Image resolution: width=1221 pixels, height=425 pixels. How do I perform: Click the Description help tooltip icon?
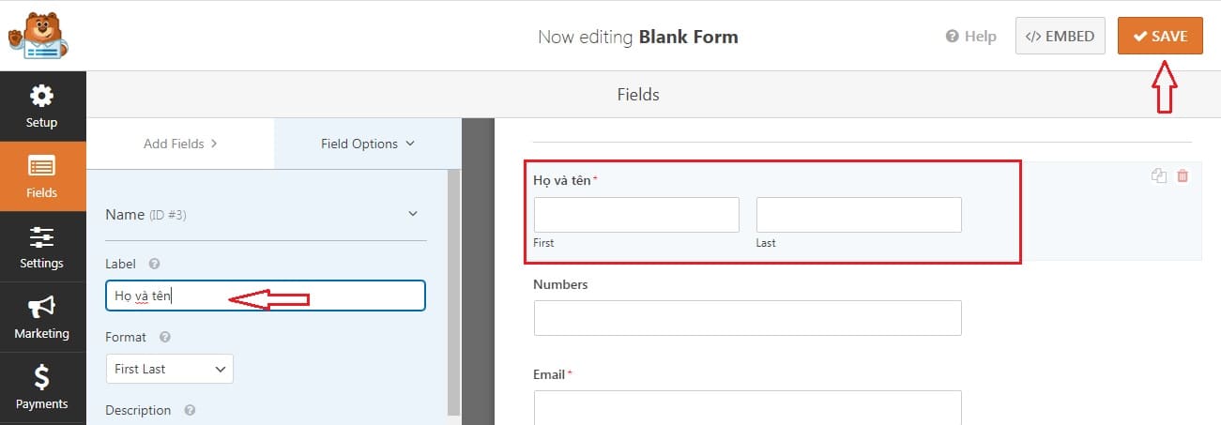190,410
